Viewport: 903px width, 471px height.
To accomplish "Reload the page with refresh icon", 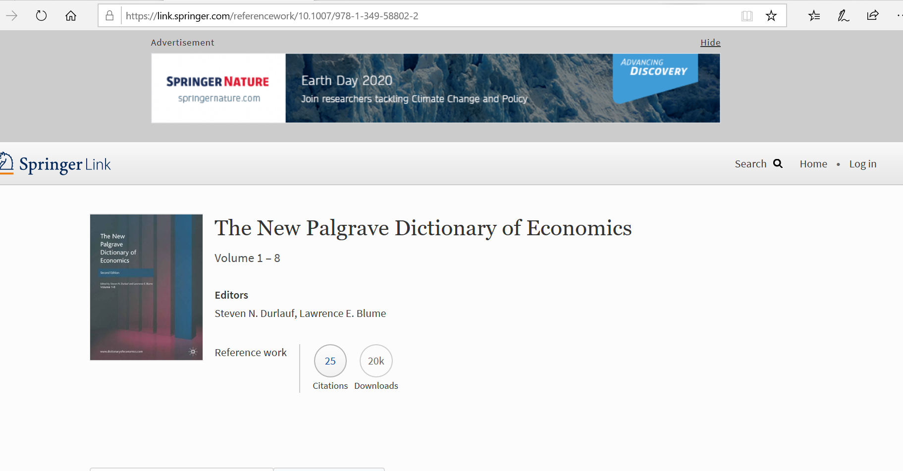I will 42,16.
